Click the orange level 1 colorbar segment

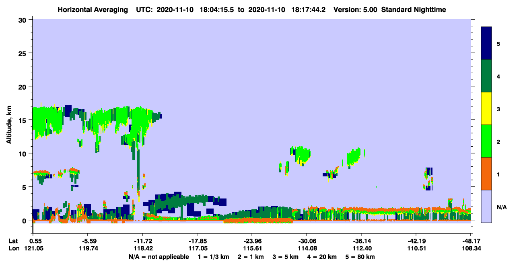(486, 174)
